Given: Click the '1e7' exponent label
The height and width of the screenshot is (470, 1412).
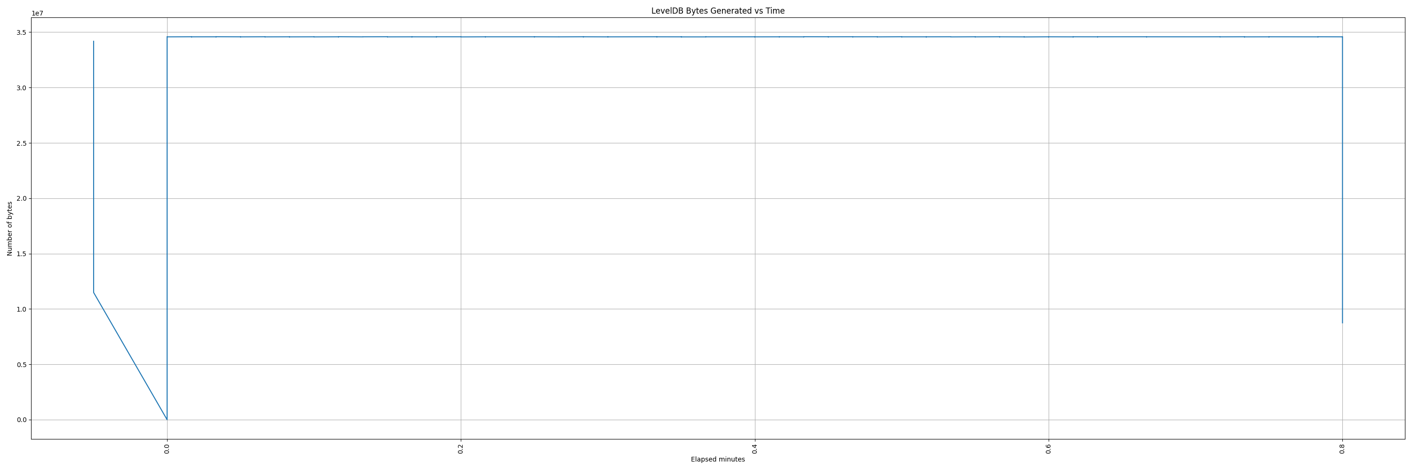Looking at the screenshot, I should pos(37,14).
